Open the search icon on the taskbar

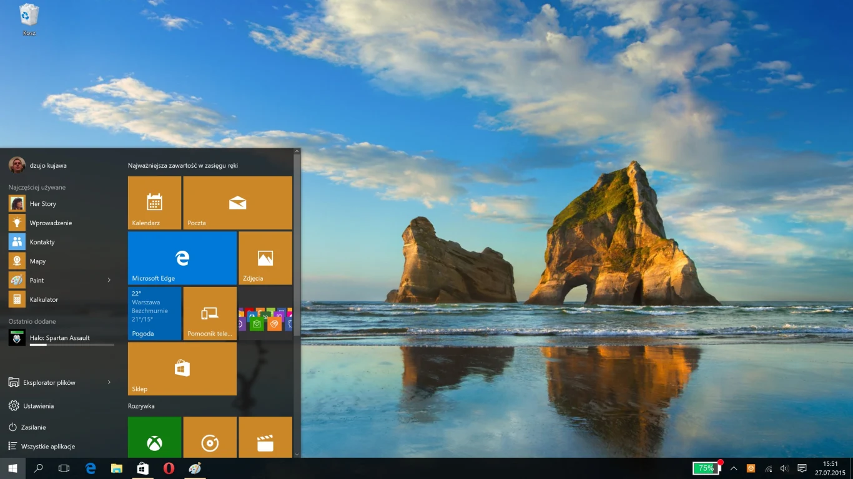(37, 468)
